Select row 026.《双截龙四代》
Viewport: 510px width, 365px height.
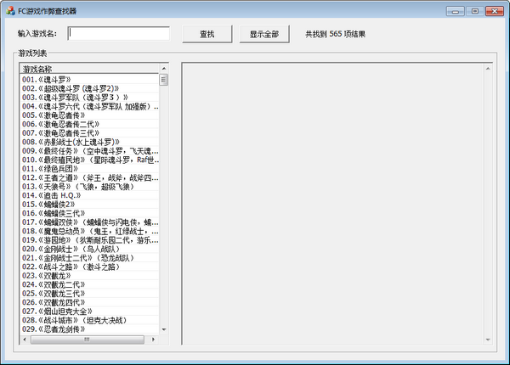point(89,302)
